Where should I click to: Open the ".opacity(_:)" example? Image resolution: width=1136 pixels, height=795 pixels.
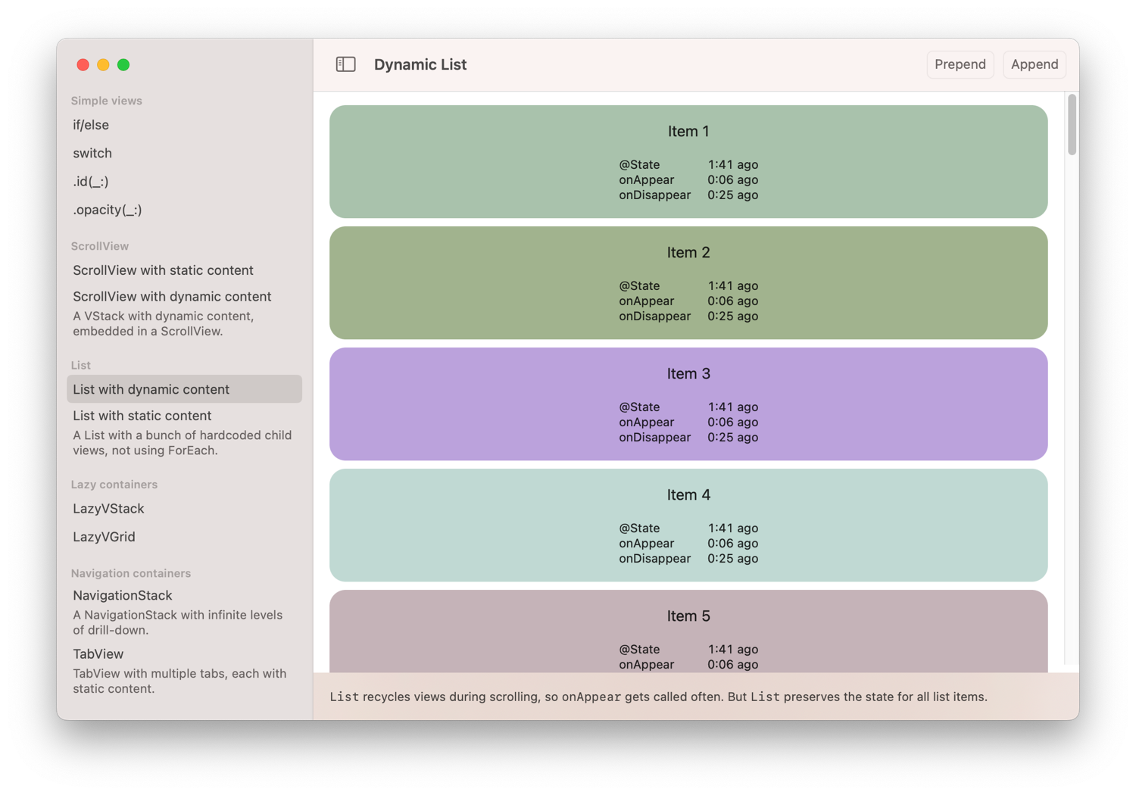[x=108, y=210]
